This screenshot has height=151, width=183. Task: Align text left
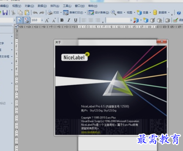(84, 20)
